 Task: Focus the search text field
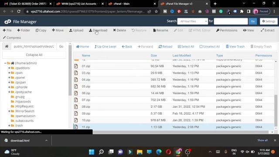[x=231, y=21]
